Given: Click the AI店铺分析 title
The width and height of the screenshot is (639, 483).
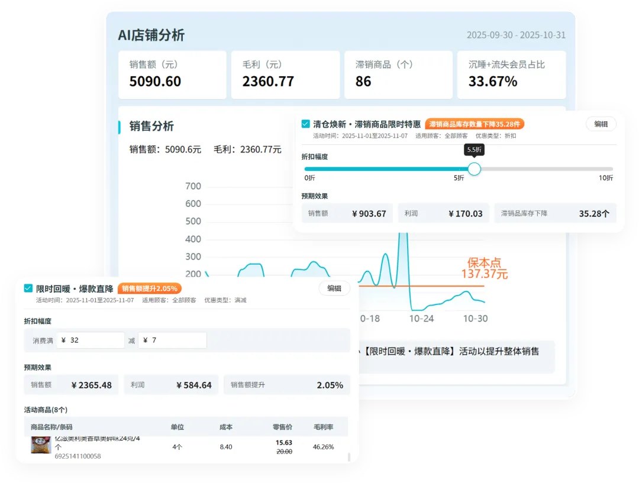Looking at the screenshot, I should [x=151, y=35].
